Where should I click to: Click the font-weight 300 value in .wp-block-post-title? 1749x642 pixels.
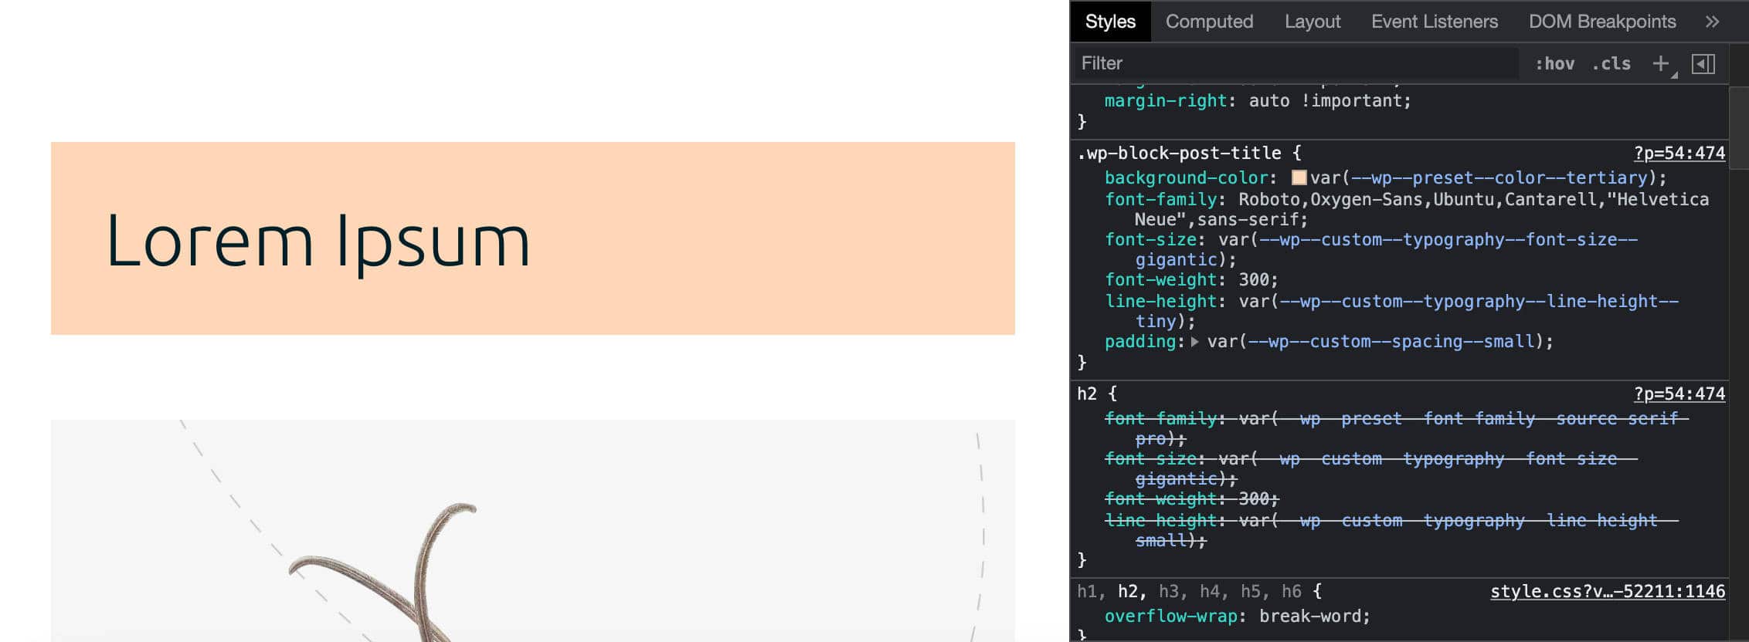[x=1253, y=279]
